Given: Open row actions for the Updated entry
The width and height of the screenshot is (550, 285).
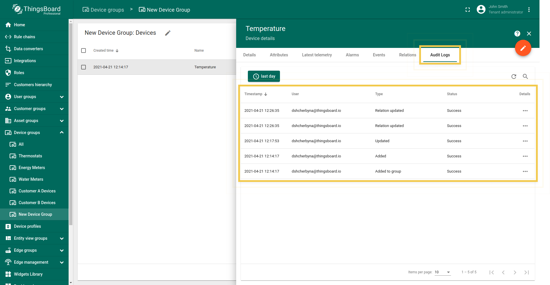Looking at the screenshot, I should coord(525,141).
